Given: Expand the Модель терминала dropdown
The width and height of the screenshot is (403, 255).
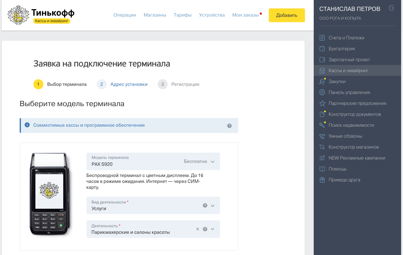Looking at the screenshot, I should (213, 161).
